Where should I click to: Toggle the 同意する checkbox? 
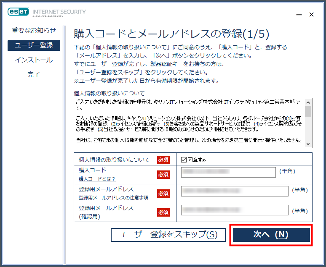tap(184, 160)
